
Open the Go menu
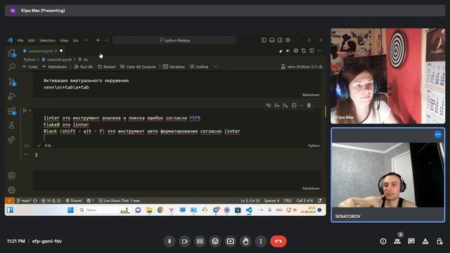tap(75, 41)
